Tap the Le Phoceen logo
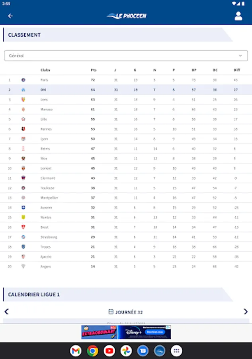Viewport: 252px width, 359px height. coord(126,16)
